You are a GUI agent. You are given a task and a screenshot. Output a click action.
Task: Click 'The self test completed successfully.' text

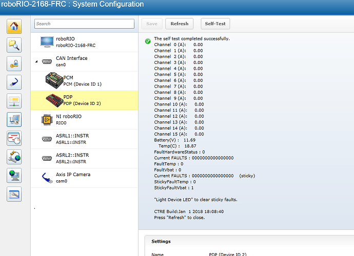pos(192,39)
